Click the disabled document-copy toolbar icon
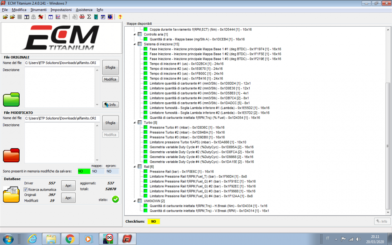 [75, 17]
